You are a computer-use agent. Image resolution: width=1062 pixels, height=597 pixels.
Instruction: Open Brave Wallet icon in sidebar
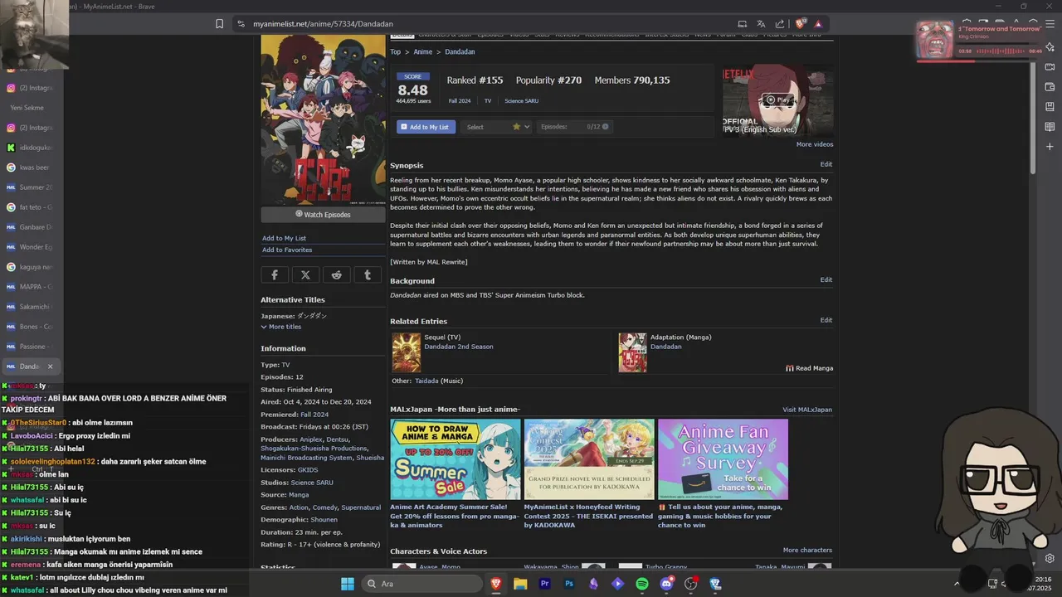coord(1050,87)
